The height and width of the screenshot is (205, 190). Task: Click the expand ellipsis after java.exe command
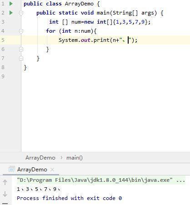coord(180,180)
